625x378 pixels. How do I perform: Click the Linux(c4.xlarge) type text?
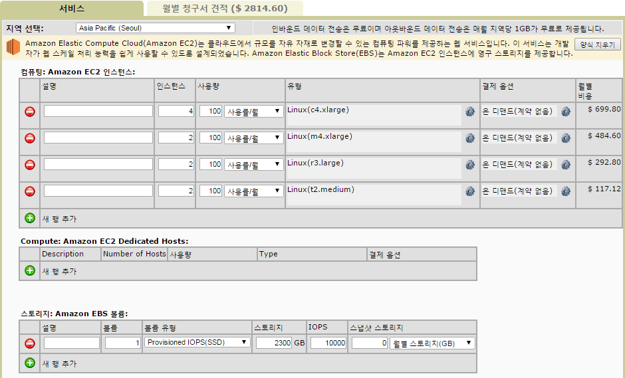click(x=318, y=110)
